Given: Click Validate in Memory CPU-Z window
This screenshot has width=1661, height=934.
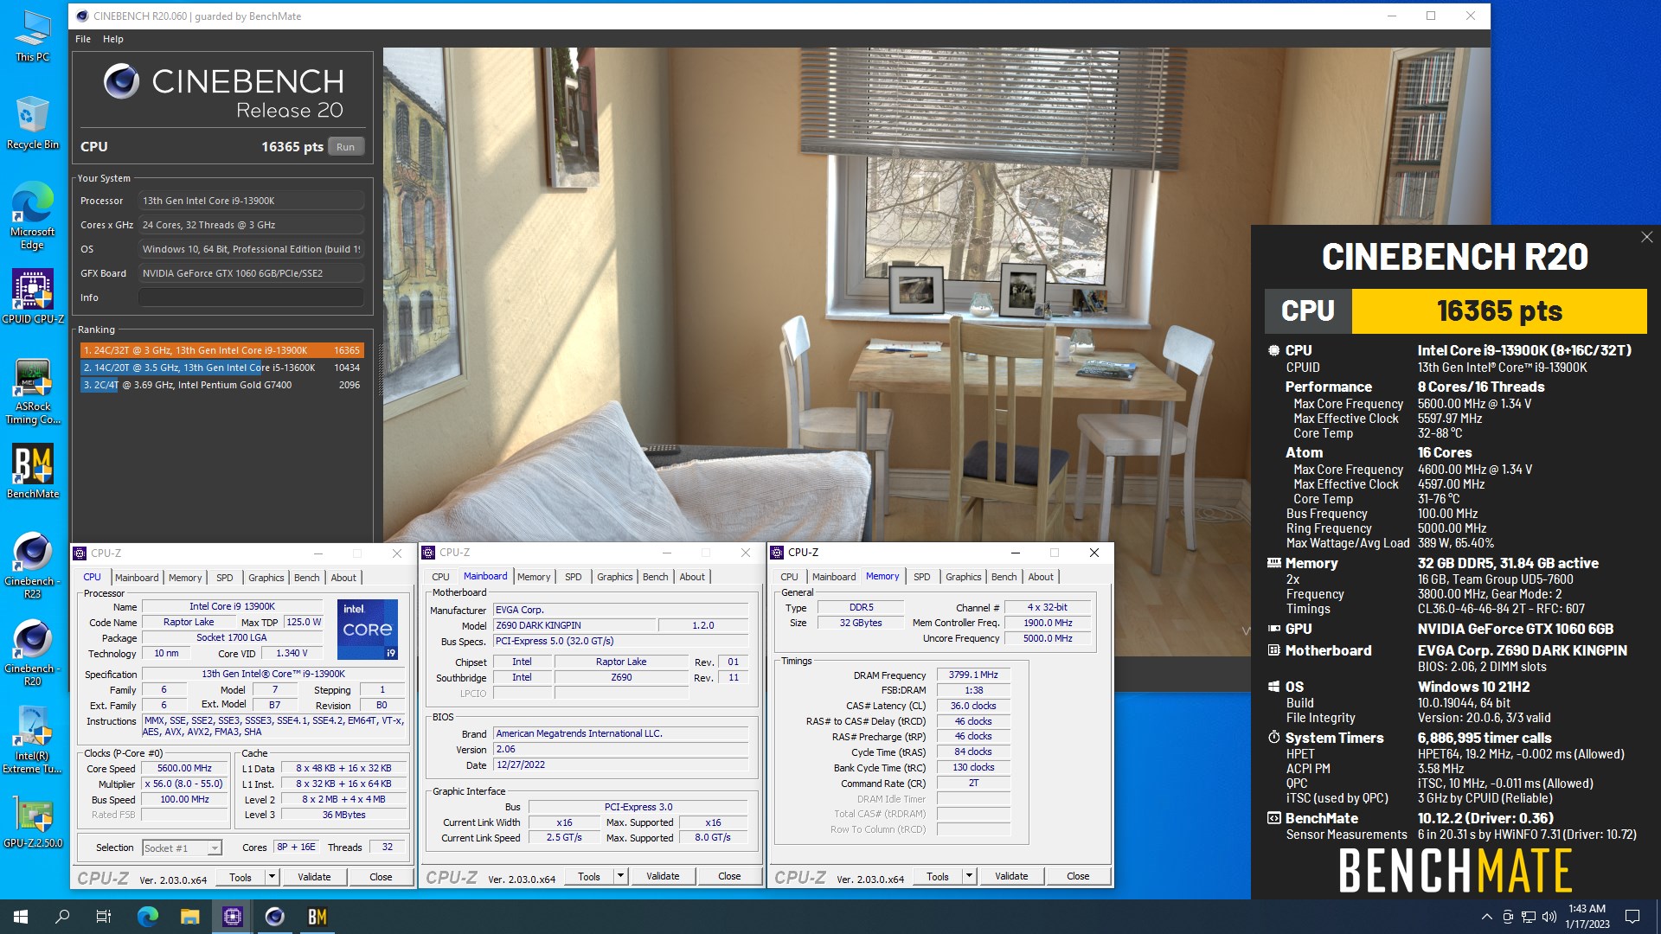Looking at the screenshot, I should 1011,876.
